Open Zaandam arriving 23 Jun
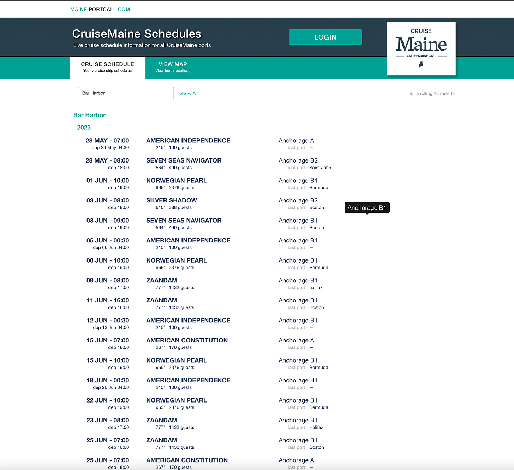Viewport: 514px width, 470px height. [x=162, y=420]
